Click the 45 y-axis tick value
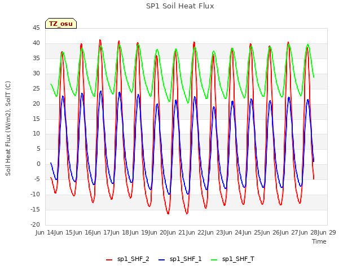 pos(36,28)
